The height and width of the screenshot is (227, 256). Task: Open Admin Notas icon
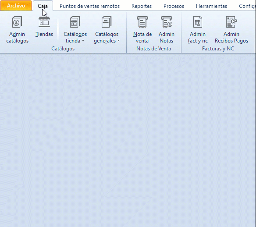point(167,22)
